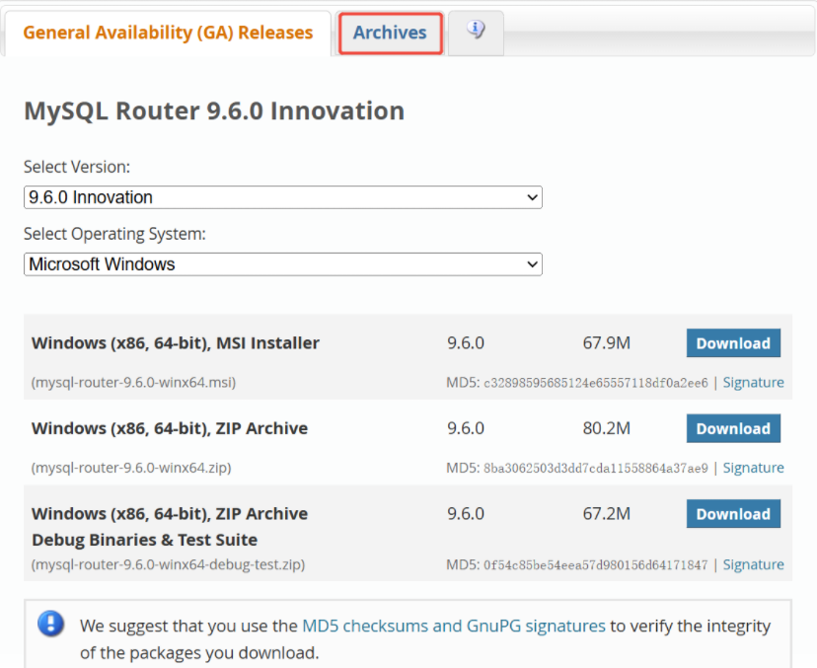Screen dimensions: 817x668
Task: Open the Select Version dropdown
Action: click(283, 197)
